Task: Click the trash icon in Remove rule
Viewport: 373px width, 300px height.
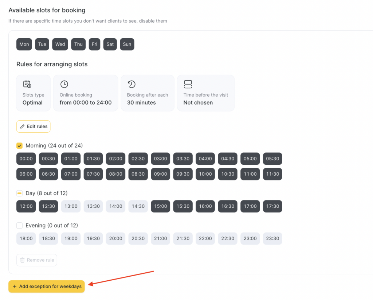Action: [x=23, y=260]
